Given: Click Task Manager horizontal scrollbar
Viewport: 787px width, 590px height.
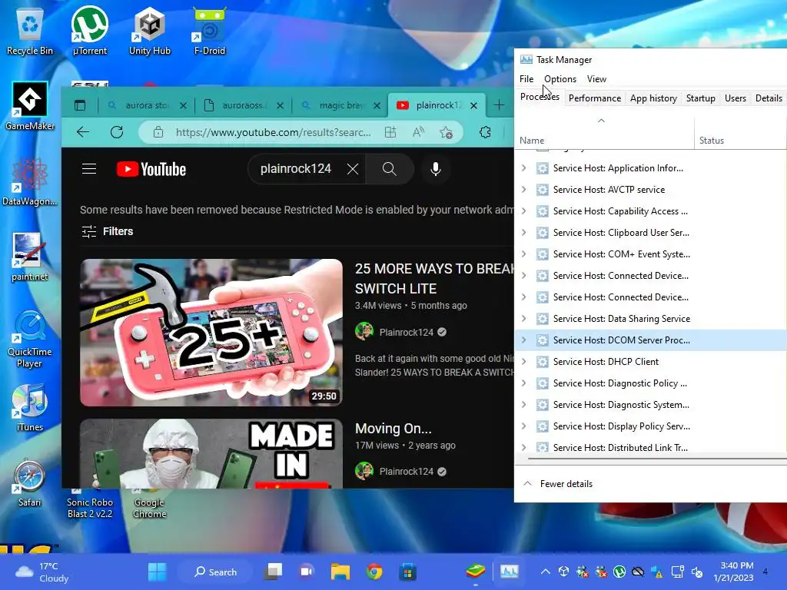Looking at the screenshot, I should pyautogui.click(x=656, y=458).
